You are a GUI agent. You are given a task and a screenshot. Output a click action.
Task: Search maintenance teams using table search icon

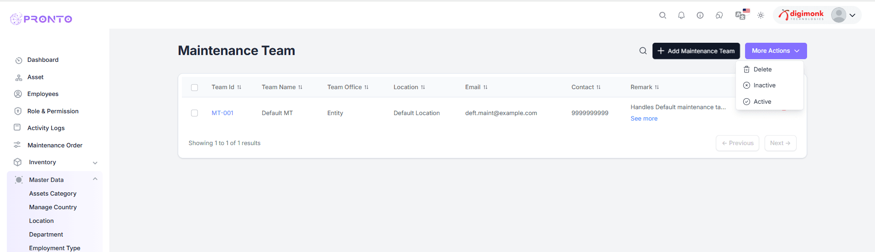643,51
